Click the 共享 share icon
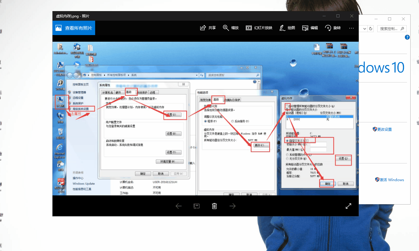The height and width of the screenshot is (251, 419). click(x=208, y=28)
